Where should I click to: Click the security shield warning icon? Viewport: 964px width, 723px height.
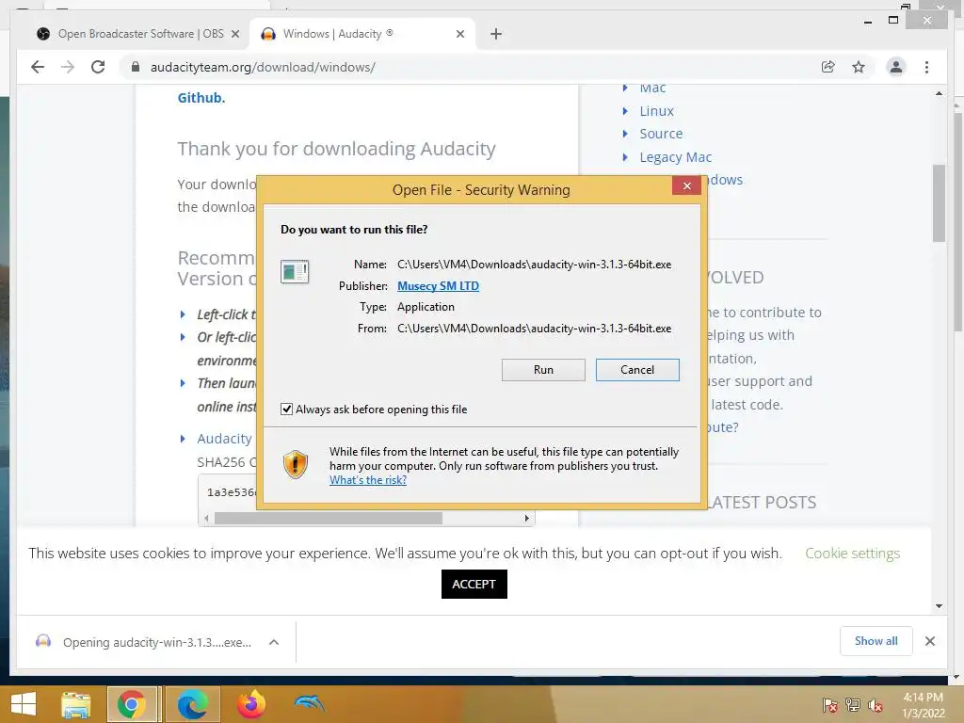[296, 465]
